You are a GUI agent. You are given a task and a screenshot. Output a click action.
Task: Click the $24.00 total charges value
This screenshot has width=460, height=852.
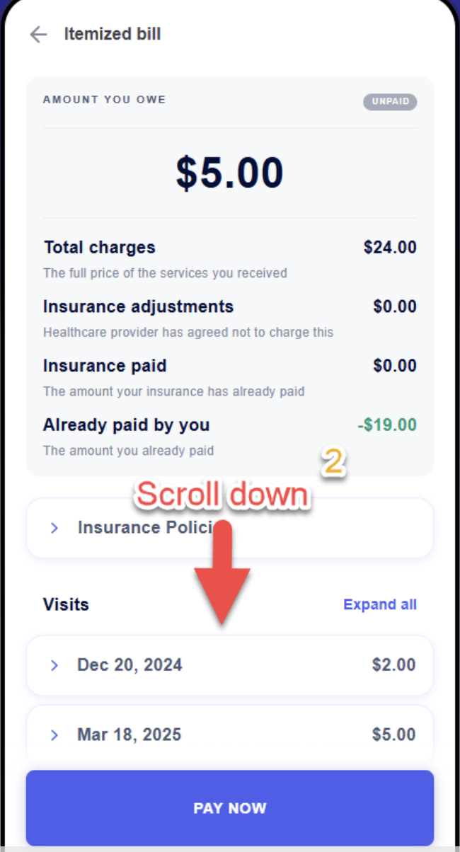390,248
